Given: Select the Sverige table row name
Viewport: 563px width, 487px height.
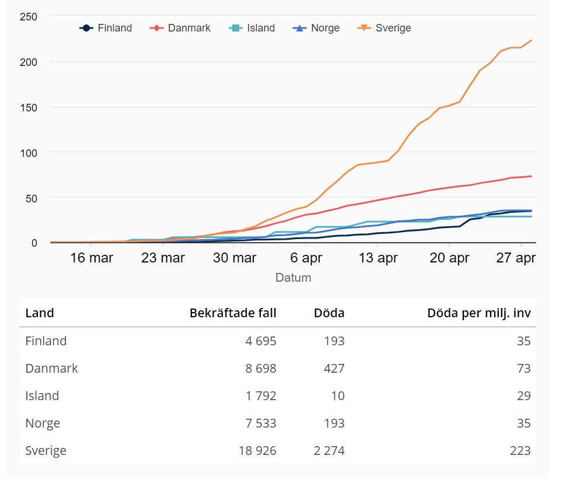Looking at the screenshot, I should pyautogui.click(x=46, y=451).
